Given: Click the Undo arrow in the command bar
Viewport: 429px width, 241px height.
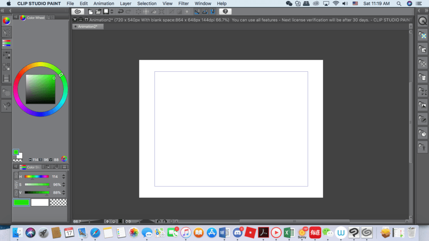Looking at the screenshot, I should point(121,12).
